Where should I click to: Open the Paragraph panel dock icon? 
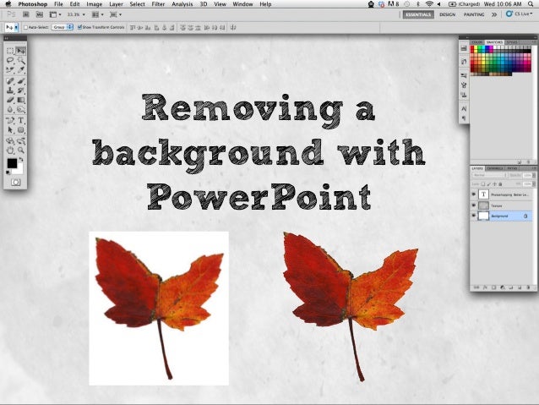[464, 118]
